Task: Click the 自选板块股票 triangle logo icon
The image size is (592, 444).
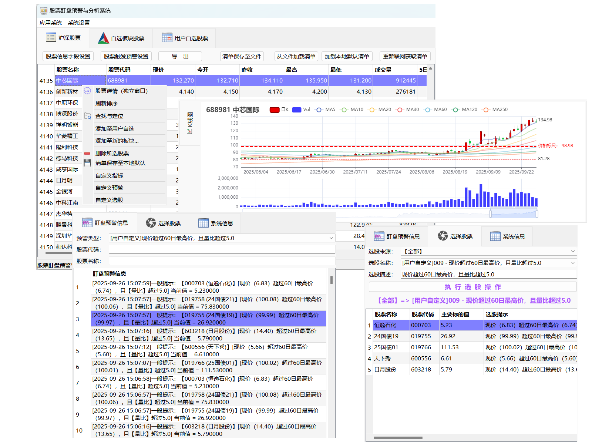Action: point(103,38)
